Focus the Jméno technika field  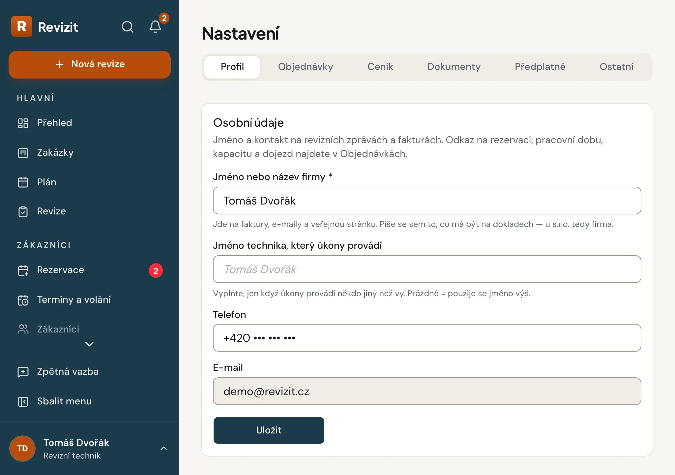tap(427, 269)
